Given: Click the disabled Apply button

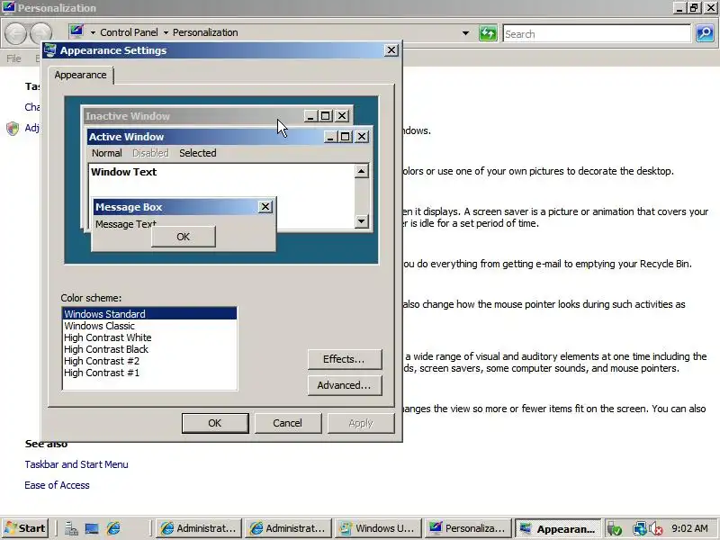Looking at the screenshot, I should coord(361,423).
